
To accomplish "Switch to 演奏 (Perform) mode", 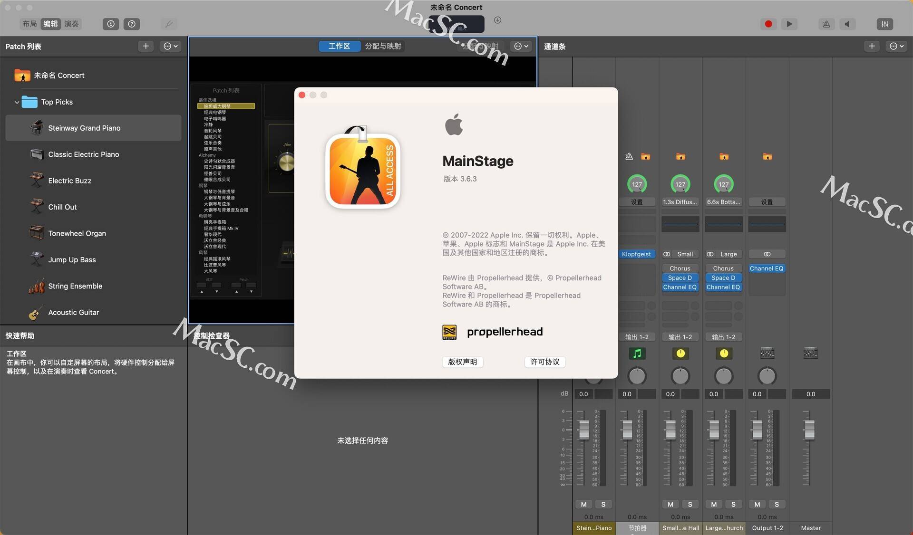I will [x=71, y=24].
